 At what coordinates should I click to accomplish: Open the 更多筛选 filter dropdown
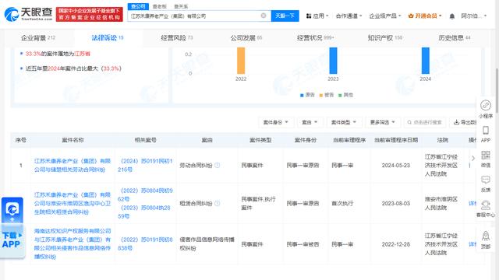coord(383,122)
